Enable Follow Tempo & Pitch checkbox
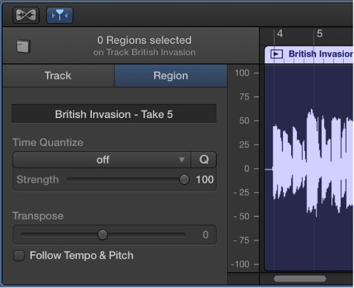 pyautogui.click(x=19, y=256)
